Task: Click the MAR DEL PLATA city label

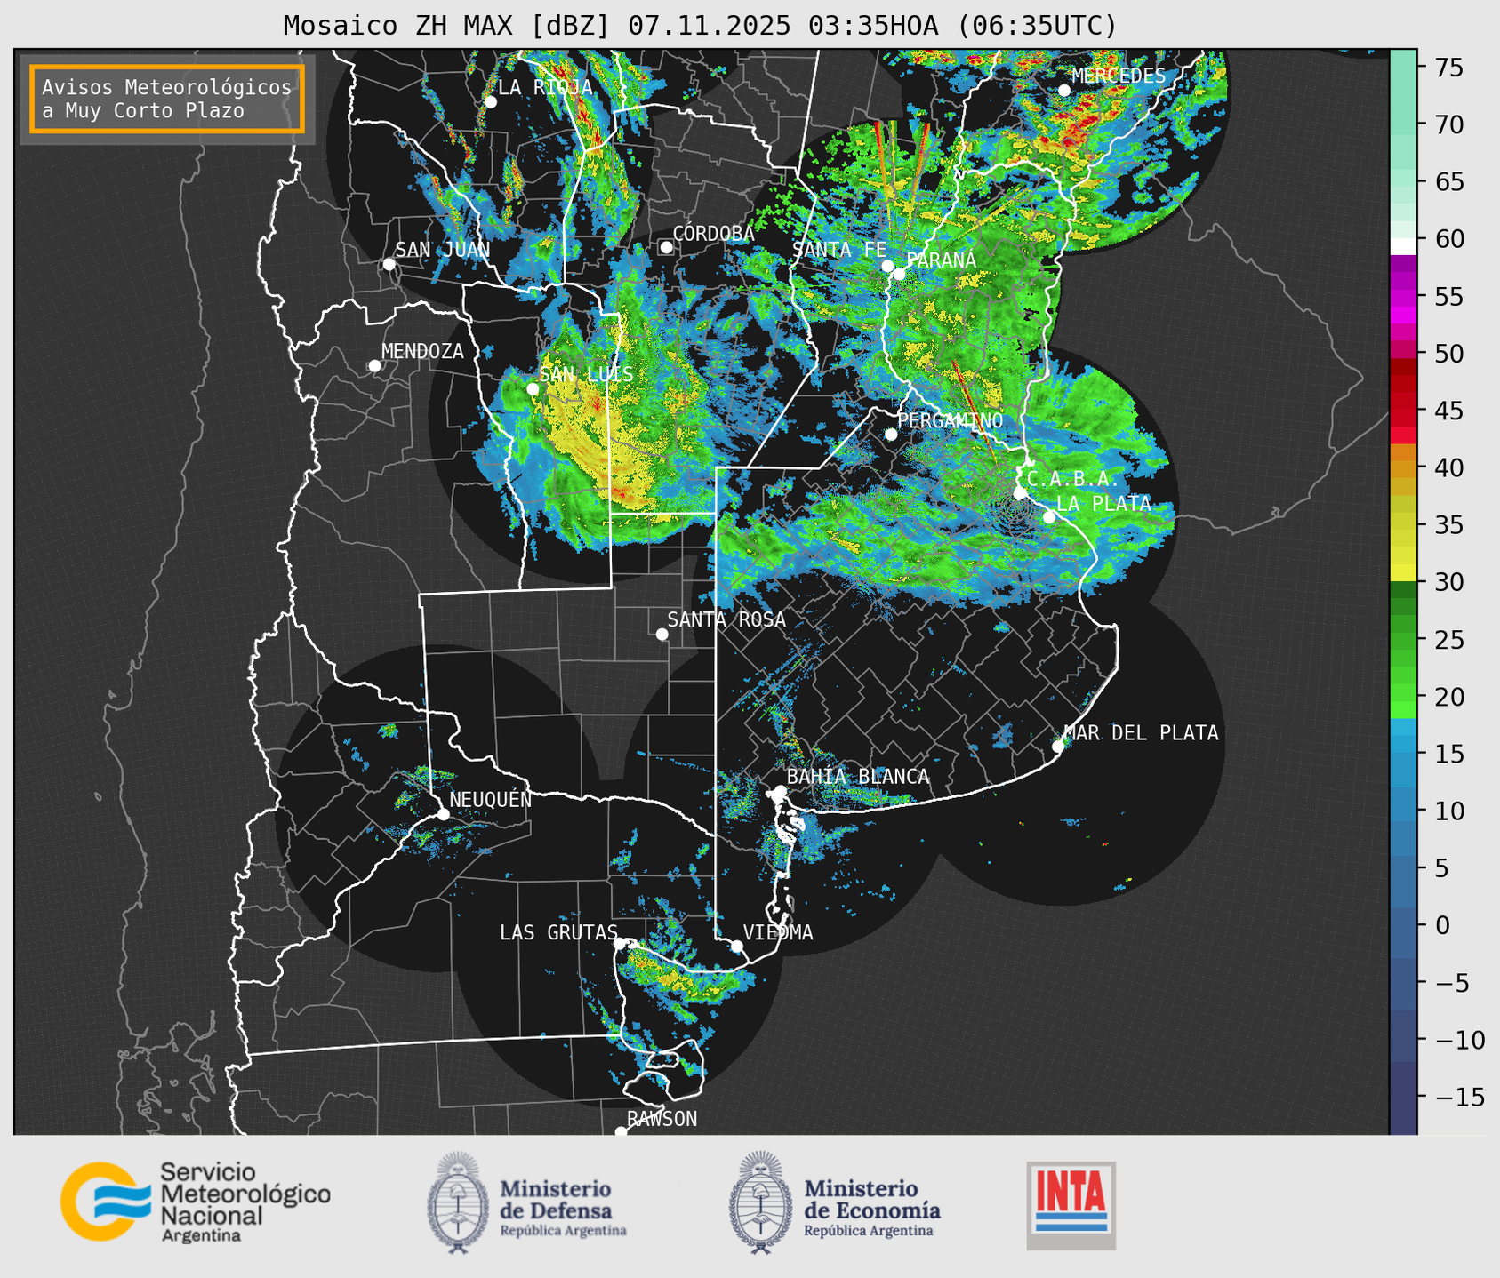Action: (x=1141, y=733)
